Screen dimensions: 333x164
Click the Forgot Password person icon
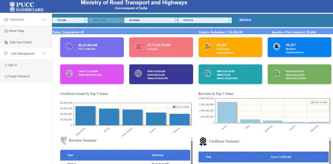pos(6,76)
